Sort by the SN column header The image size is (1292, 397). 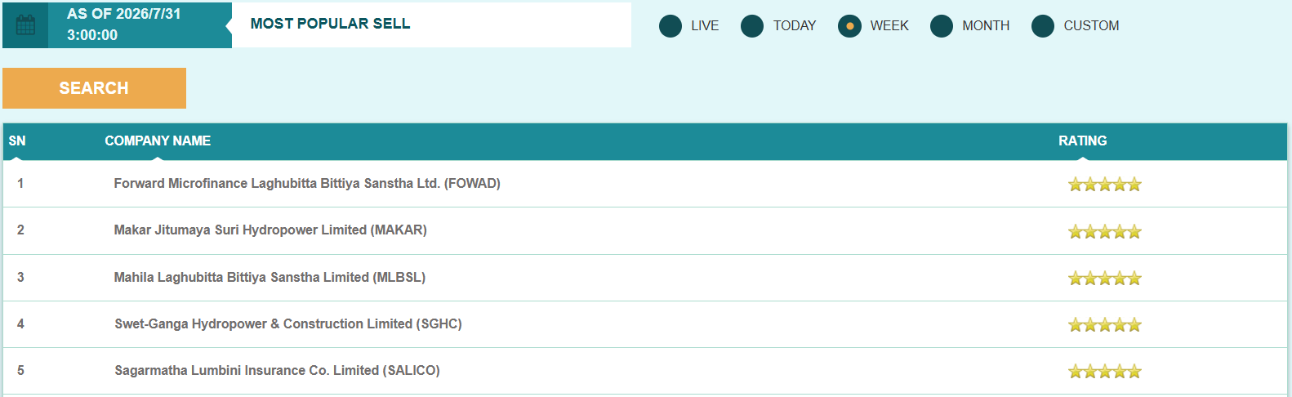[17, 141]
